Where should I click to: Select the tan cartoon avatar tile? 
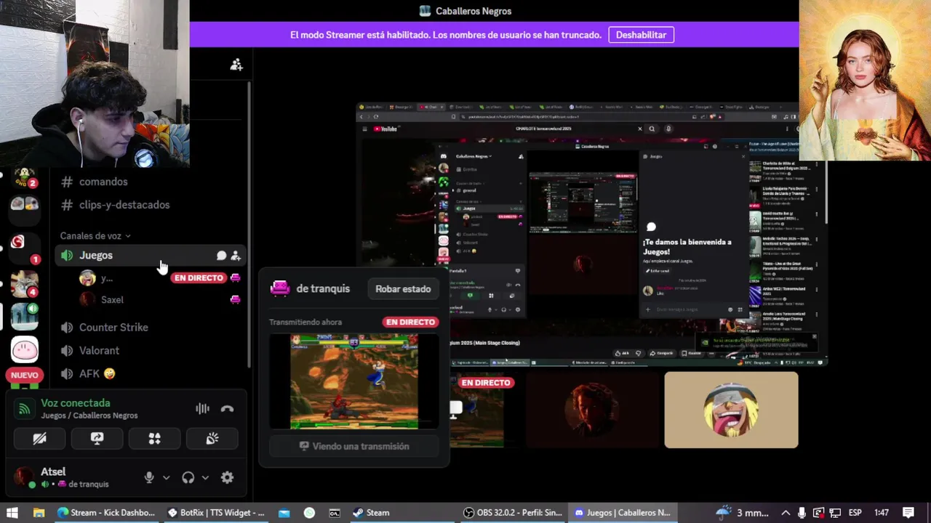click(731, 410)
